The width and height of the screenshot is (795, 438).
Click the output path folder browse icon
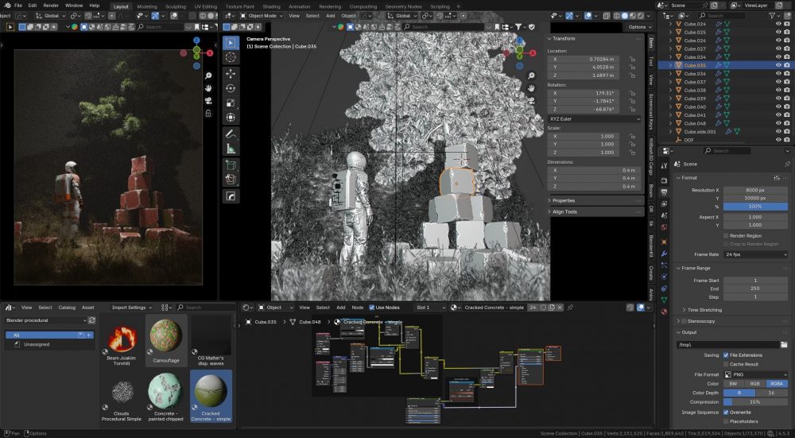[784, 345]
